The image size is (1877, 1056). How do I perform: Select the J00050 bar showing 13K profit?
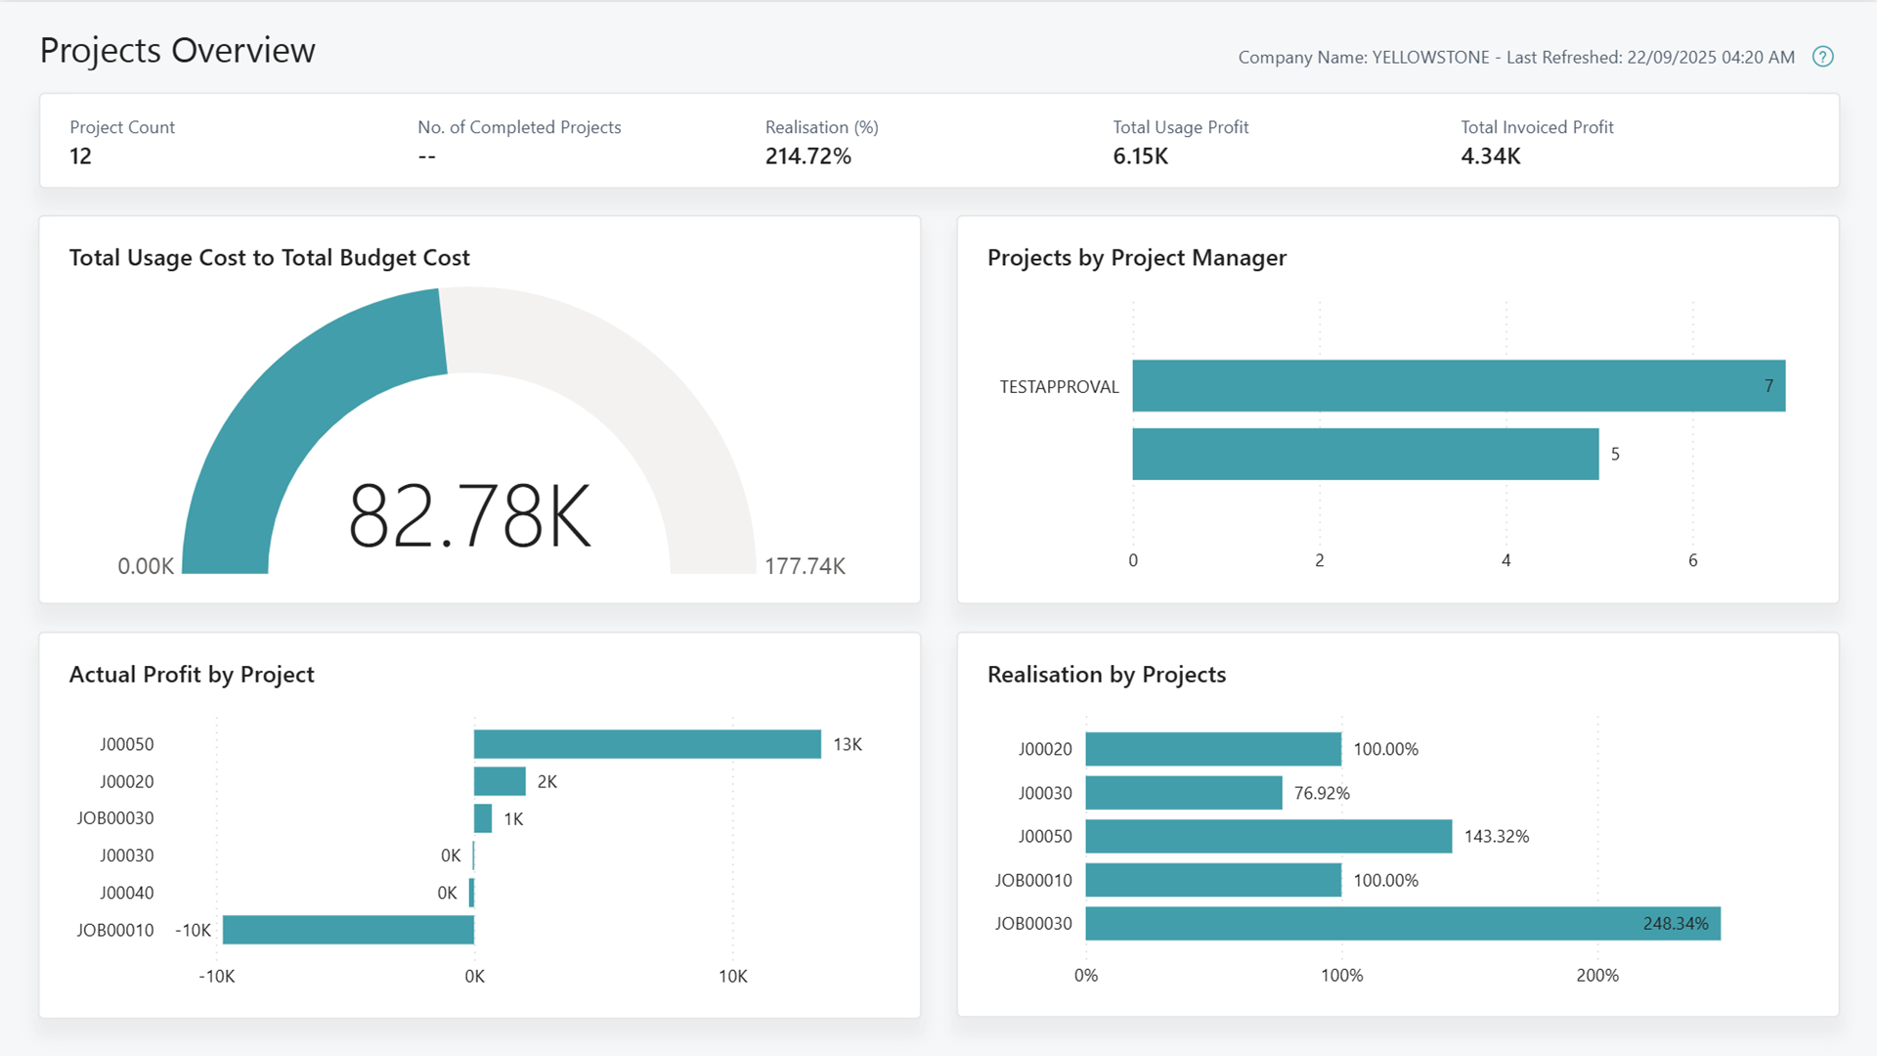pos(645,744)
